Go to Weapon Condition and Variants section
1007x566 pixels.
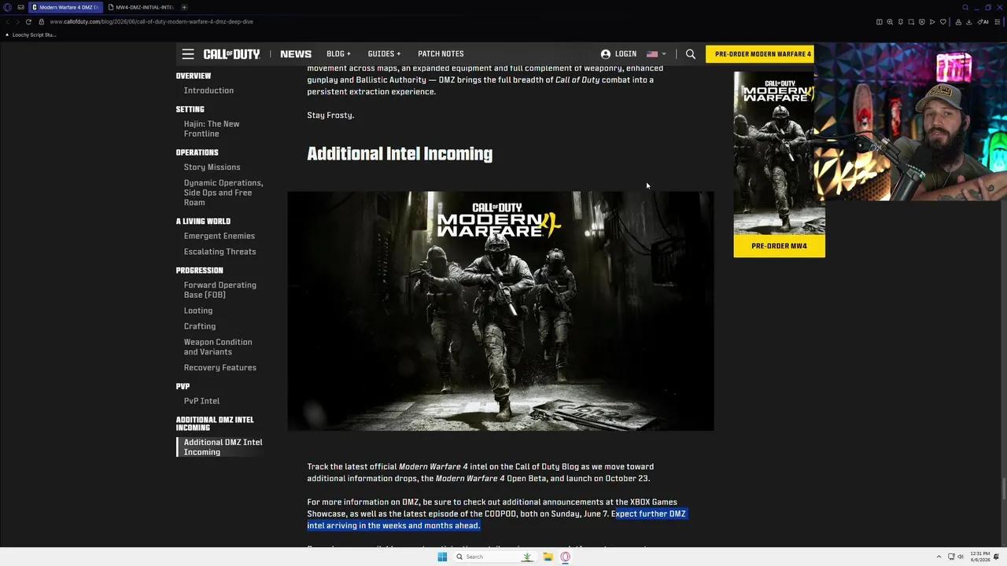click(218, 347)
